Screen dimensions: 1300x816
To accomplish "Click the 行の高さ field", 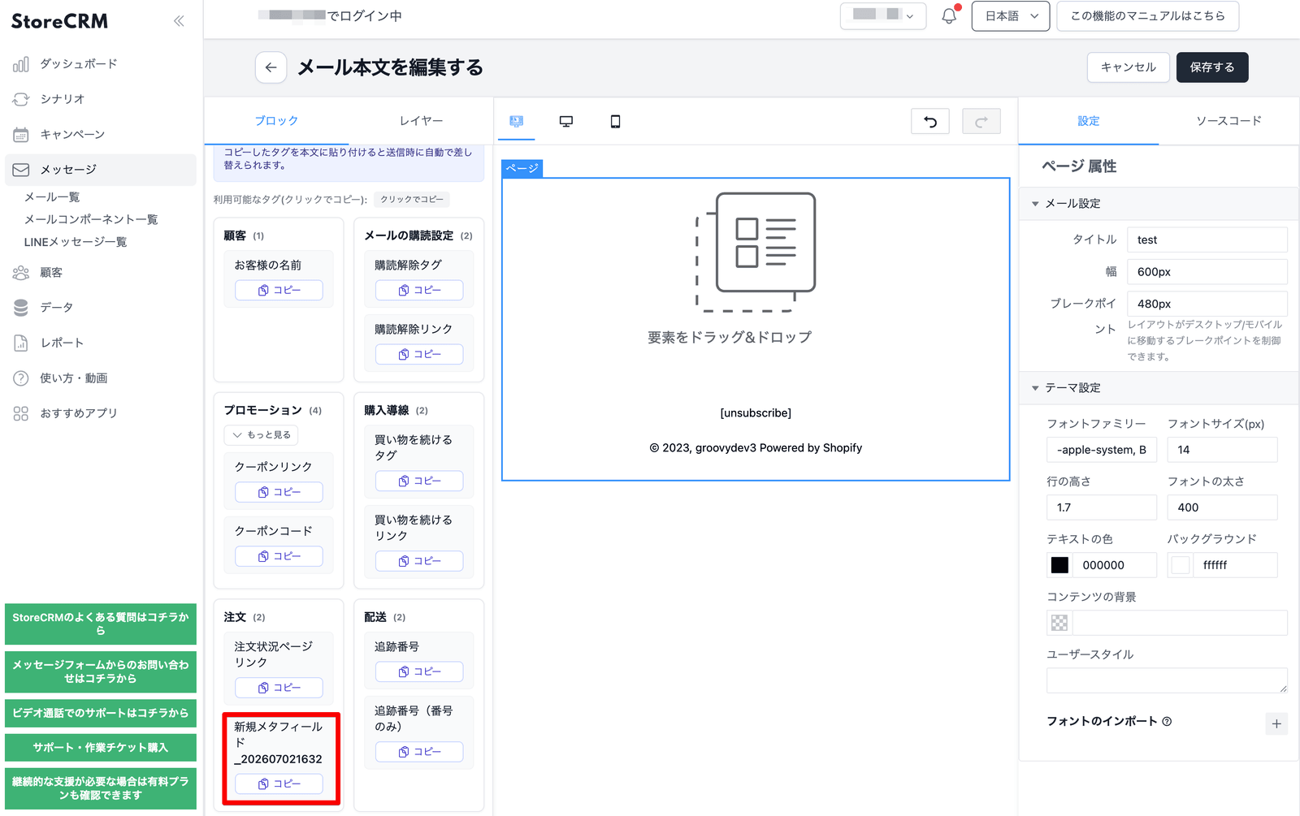I will point(1101,507).
